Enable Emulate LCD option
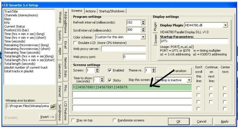 [75, 43]
